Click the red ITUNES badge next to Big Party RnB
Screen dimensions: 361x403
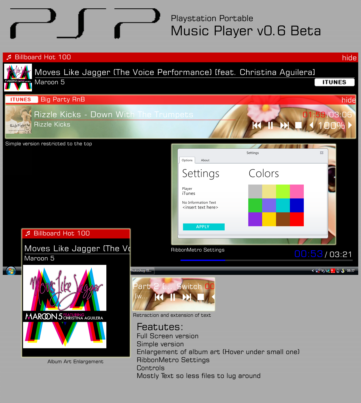click(x=21, y=99)
